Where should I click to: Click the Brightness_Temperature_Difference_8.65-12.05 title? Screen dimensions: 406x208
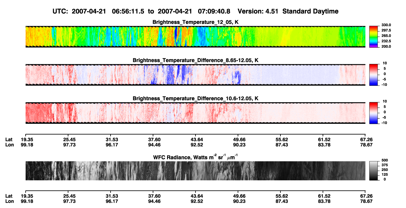pos(196,60)
